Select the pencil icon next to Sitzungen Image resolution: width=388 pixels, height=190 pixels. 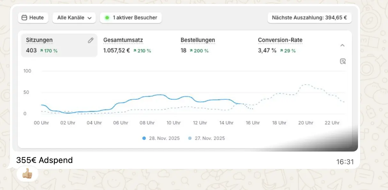pyautogui.click(x=90, y=40)
